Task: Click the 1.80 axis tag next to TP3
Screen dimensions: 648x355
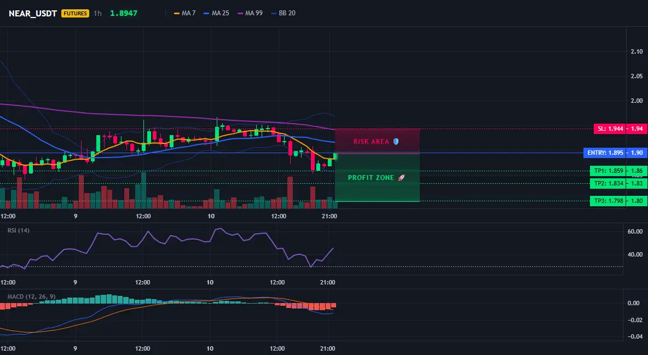Action: point(637,201)
